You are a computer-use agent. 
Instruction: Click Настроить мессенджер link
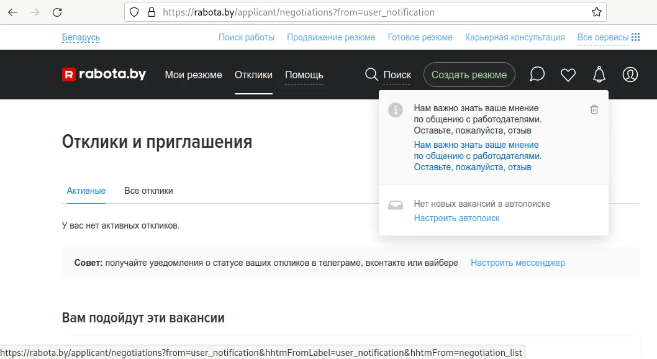coord(518,263)
